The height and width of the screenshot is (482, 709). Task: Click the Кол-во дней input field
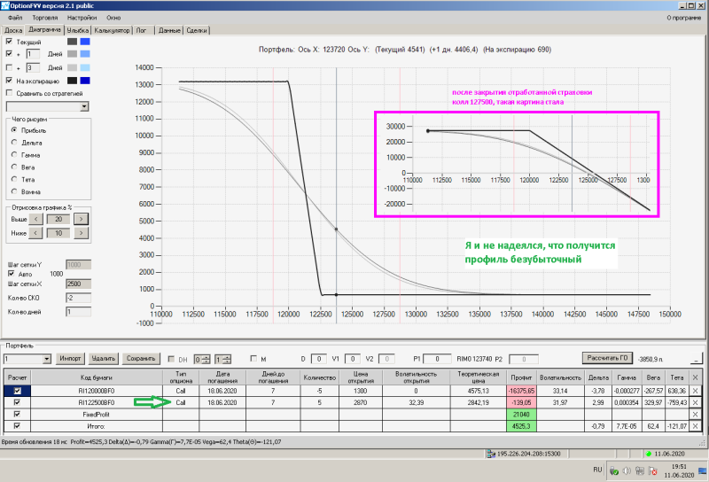pos(78,312)
